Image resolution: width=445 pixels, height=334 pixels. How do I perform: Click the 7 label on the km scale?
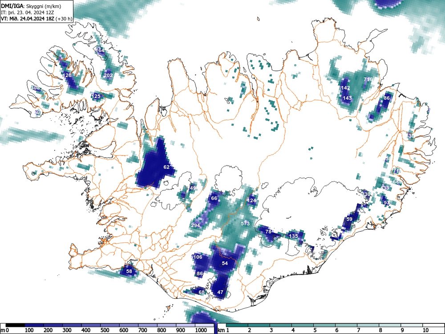358,330
